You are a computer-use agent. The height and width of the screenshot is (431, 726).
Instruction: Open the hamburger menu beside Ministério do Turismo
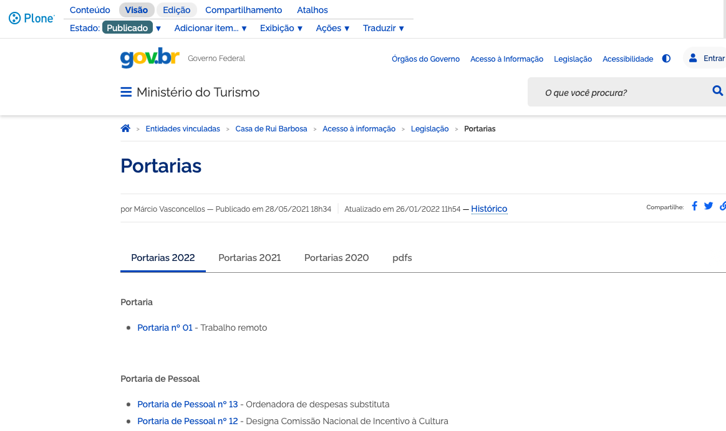pyautogui.click(x=125, y=92)
